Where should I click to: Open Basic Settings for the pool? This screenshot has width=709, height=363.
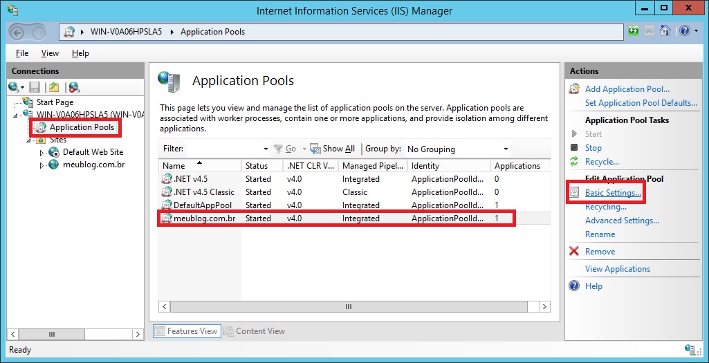point(613,193)
